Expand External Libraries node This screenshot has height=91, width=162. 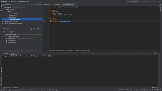3,21
